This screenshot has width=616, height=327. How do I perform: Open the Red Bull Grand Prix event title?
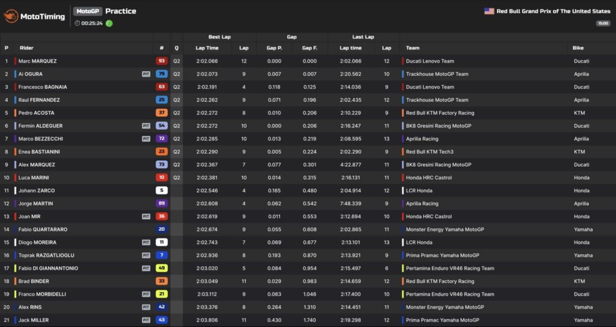(553, 11)
